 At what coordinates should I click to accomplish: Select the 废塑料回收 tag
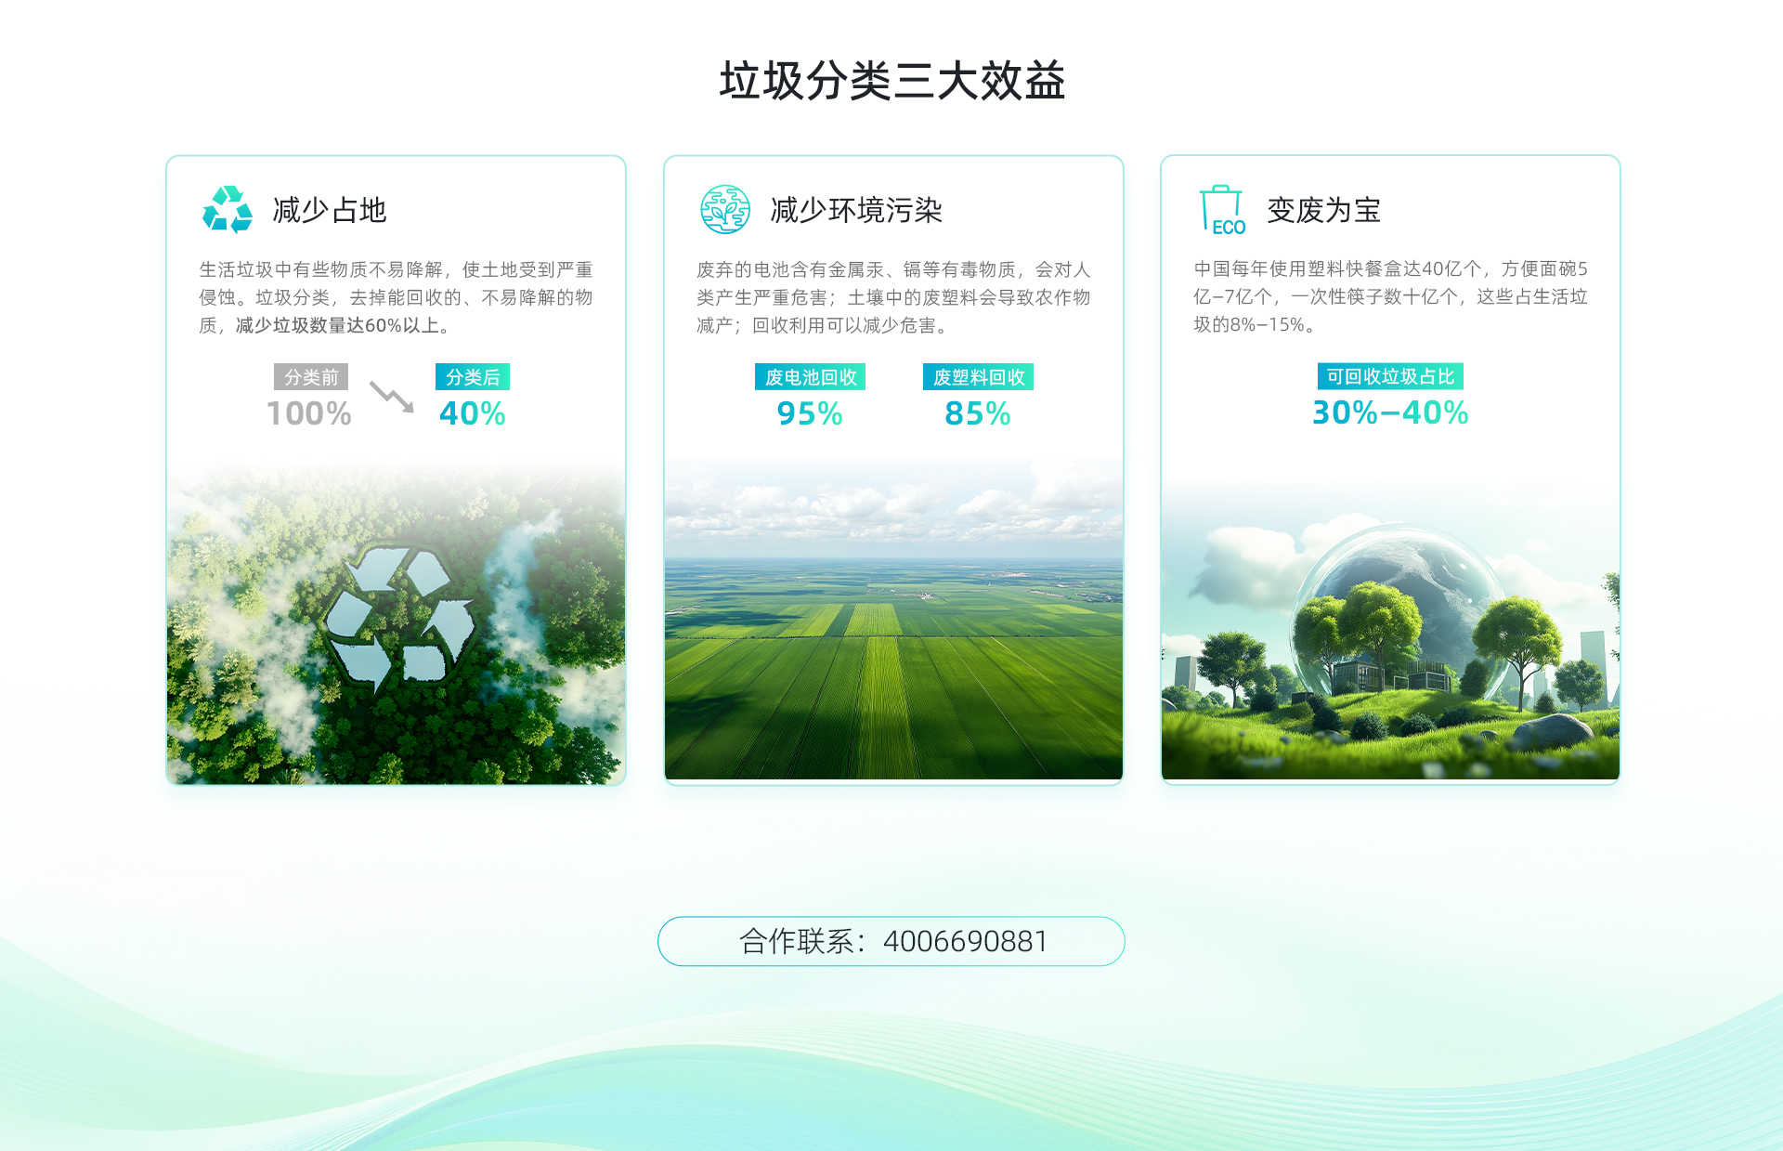978,377
